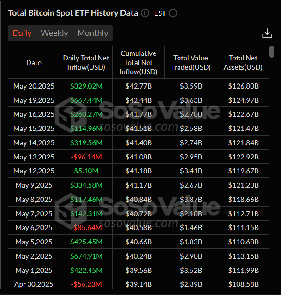Switch to the Weekly tab
The width and height of the screenshot is (281, 295).
coord(54,33)
